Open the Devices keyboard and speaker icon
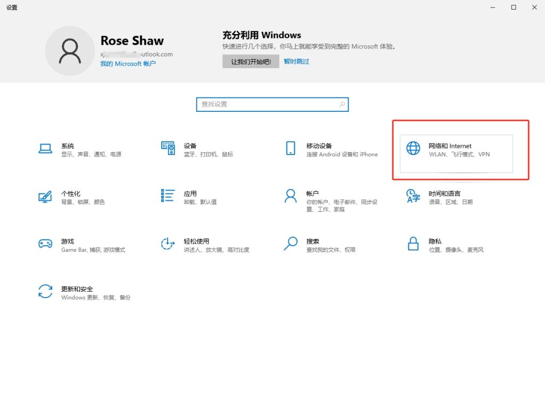The image size is (545, 419). click(168, 148)
